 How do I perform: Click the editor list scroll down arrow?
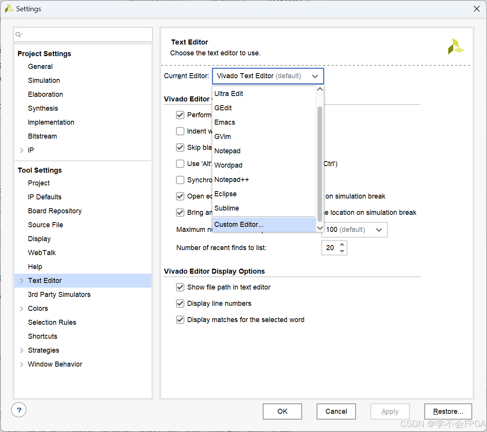[x=320, y=228]
